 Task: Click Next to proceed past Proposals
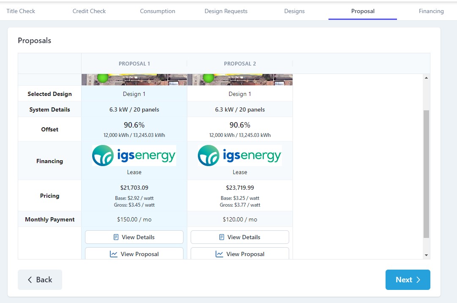tap(407, 280)
